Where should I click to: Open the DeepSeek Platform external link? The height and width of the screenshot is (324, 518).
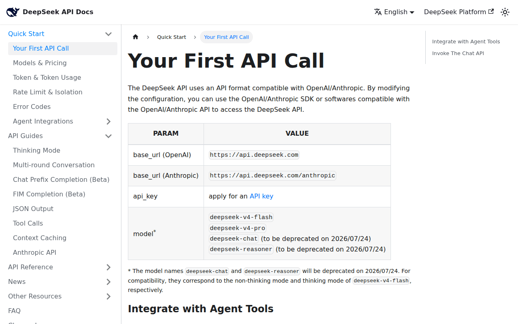[459, 12]
